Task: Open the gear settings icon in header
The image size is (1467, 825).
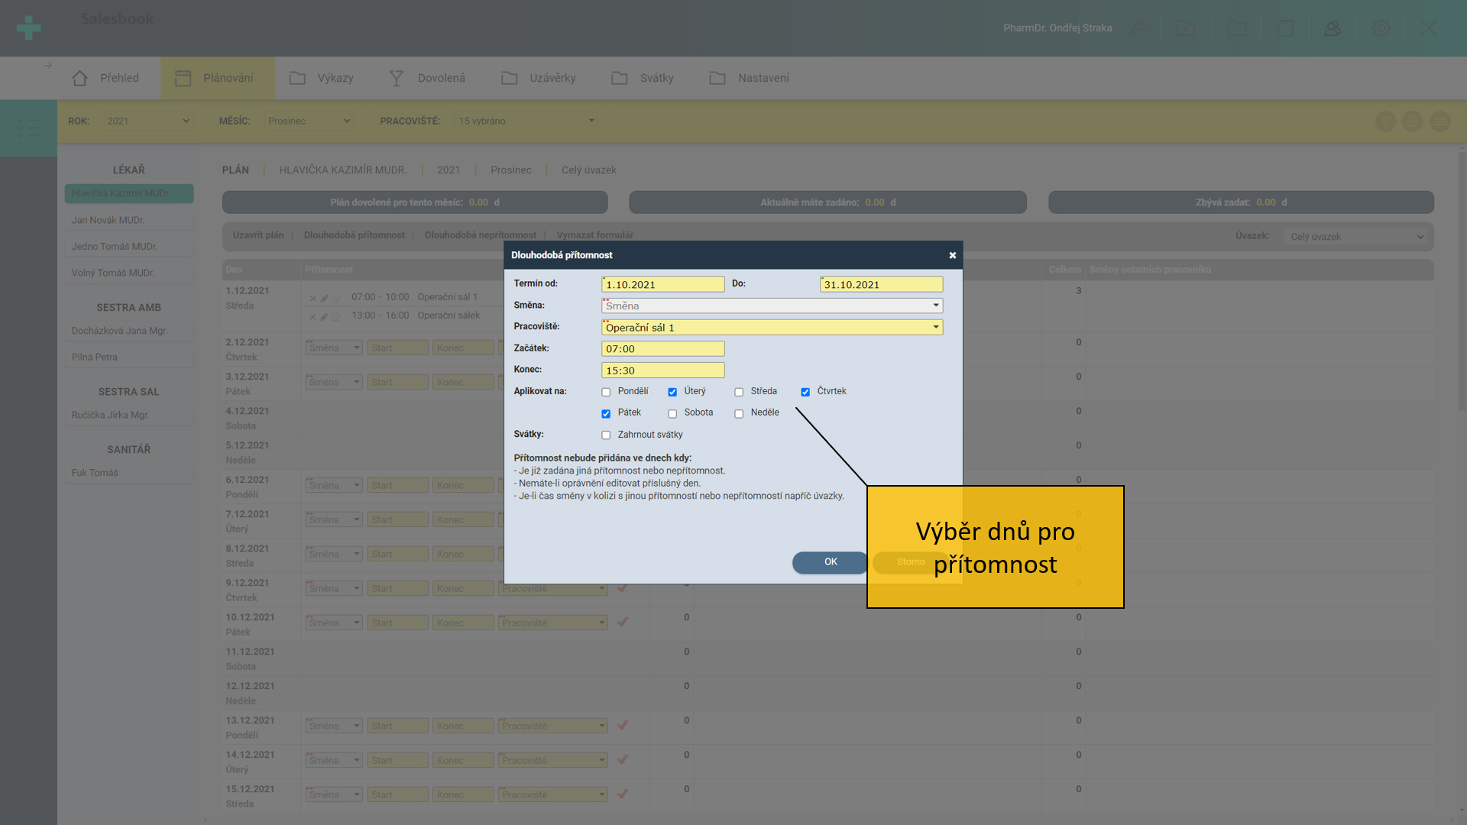Action: coord(1381,28)
